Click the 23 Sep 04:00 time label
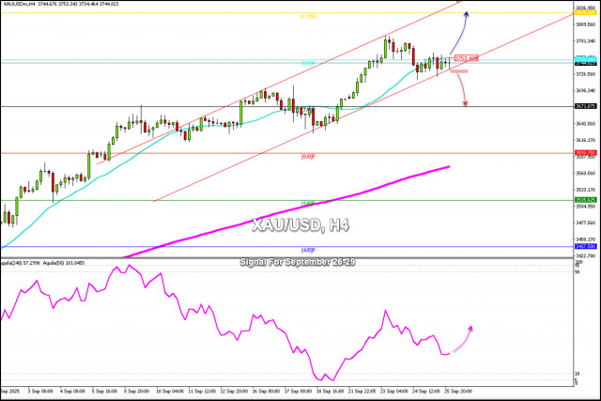Image resolution: width=601 pixels, height=401 pixels. [x=393, y=391]
